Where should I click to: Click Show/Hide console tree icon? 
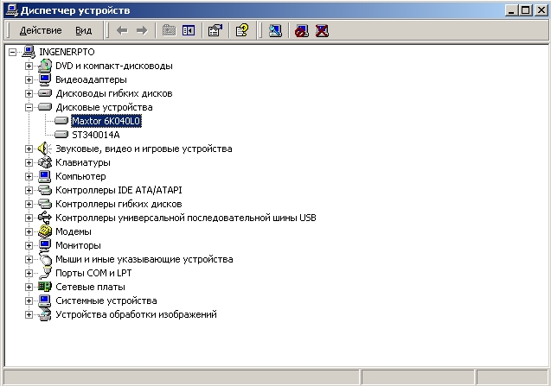point(188,30)
